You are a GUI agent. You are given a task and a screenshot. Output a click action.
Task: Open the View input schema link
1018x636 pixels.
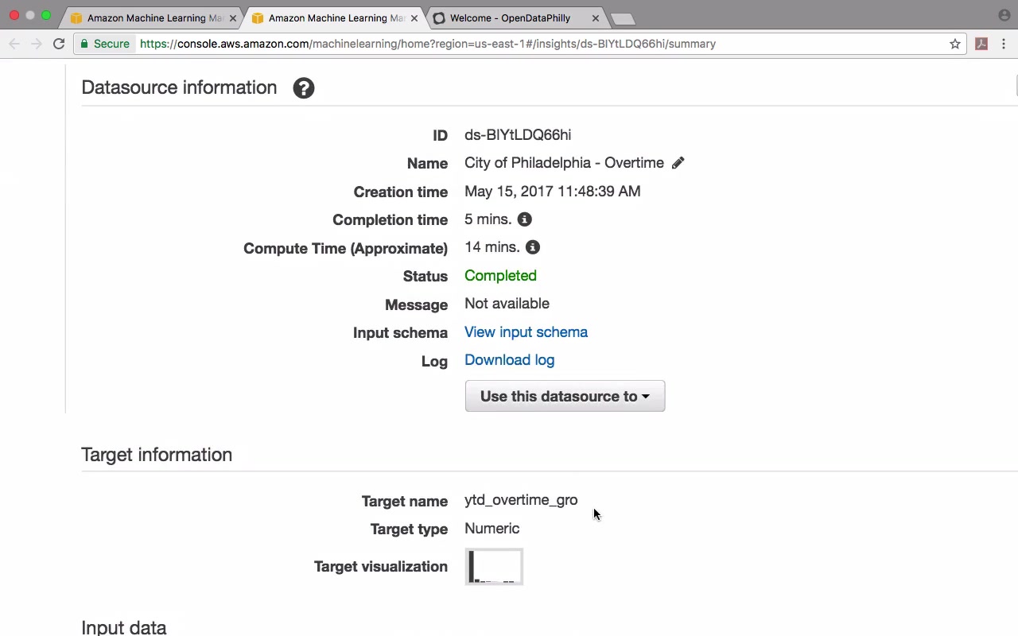(526, 332)
